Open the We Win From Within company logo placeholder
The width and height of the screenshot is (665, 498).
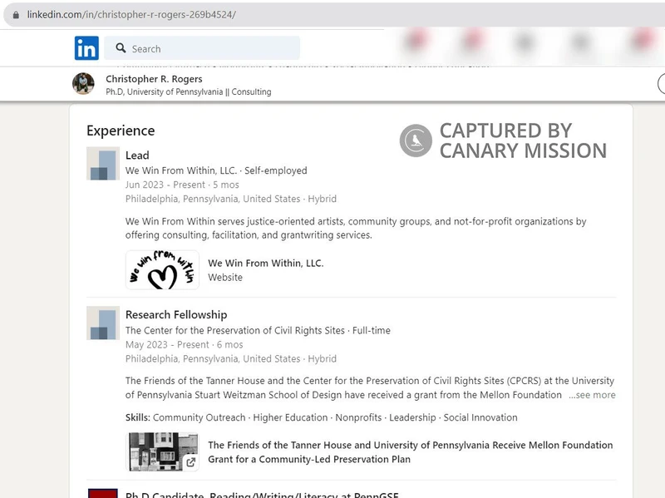coord(103,163)
